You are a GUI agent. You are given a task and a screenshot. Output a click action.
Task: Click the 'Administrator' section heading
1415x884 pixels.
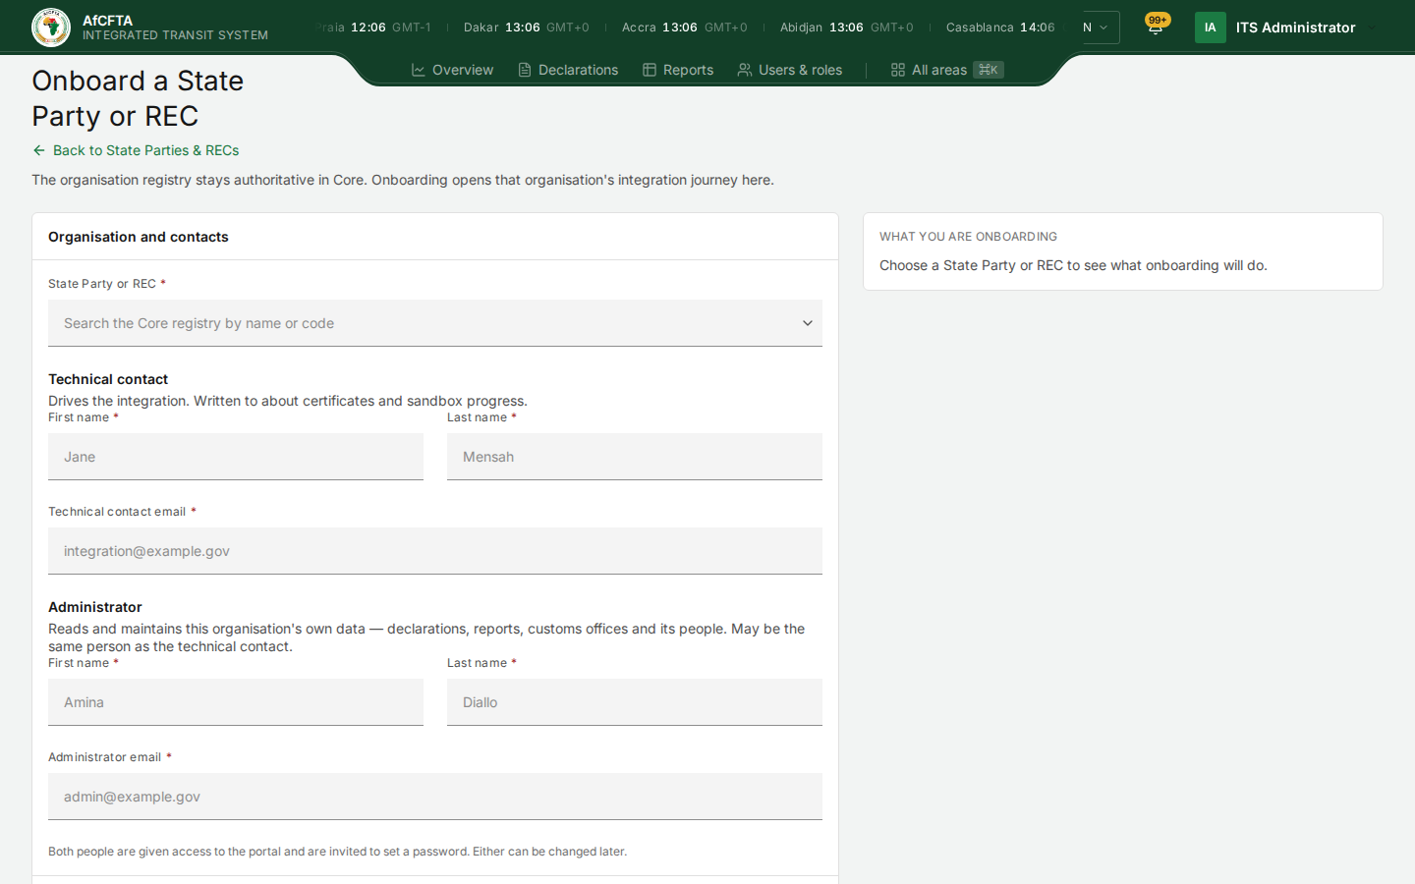coord(95,607)
